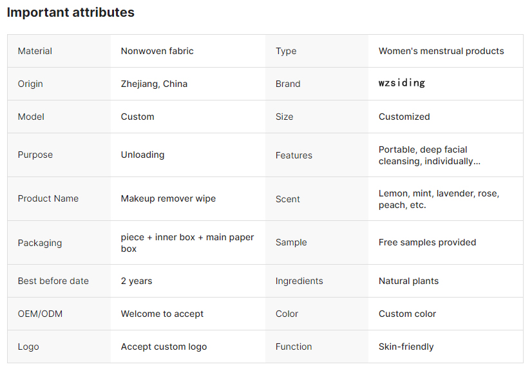Select the "Custom color" value
The height and width of the screenshot is (371, 532).
[x=407, y=314]
